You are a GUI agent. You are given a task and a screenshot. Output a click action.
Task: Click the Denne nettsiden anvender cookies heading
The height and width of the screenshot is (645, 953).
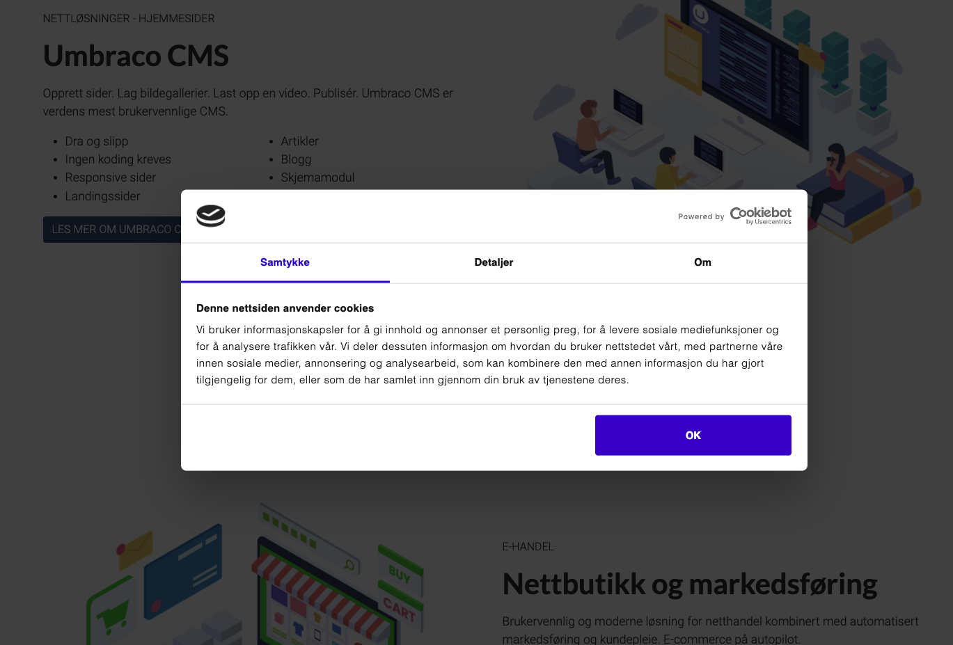(x=285, y=308)
